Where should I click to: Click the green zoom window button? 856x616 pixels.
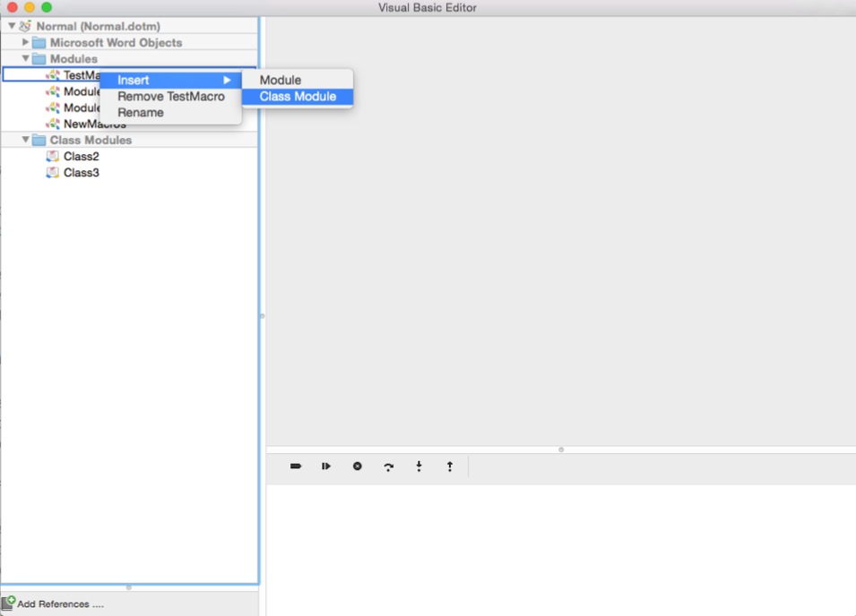(x=47, y=7)
